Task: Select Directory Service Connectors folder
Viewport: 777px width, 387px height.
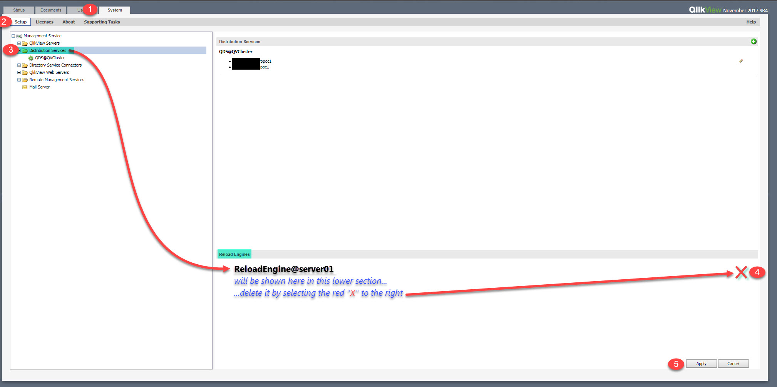Action: [55, 65]
